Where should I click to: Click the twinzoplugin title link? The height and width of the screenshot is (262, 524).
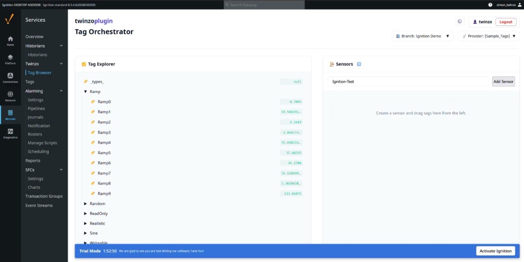94,21
